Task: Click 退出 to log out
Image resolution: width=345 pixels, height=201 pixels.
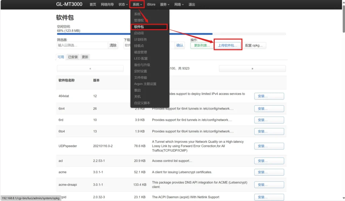Action: point(192,4)
